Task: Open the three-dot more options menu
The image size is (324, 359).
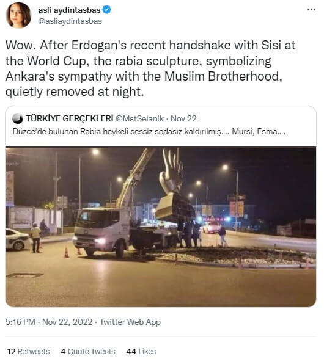Action: (x=311, y=9)
